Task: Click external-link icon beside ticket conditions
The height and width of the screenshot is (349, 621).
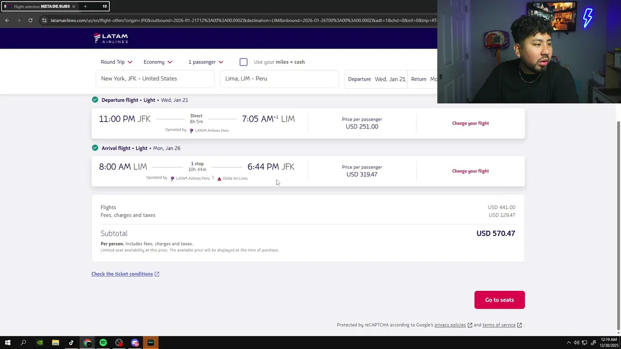Action: (x=157, y=274)
